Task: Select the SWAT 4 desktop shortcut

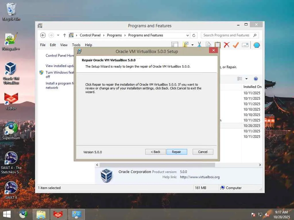Action: pos(11,190)
